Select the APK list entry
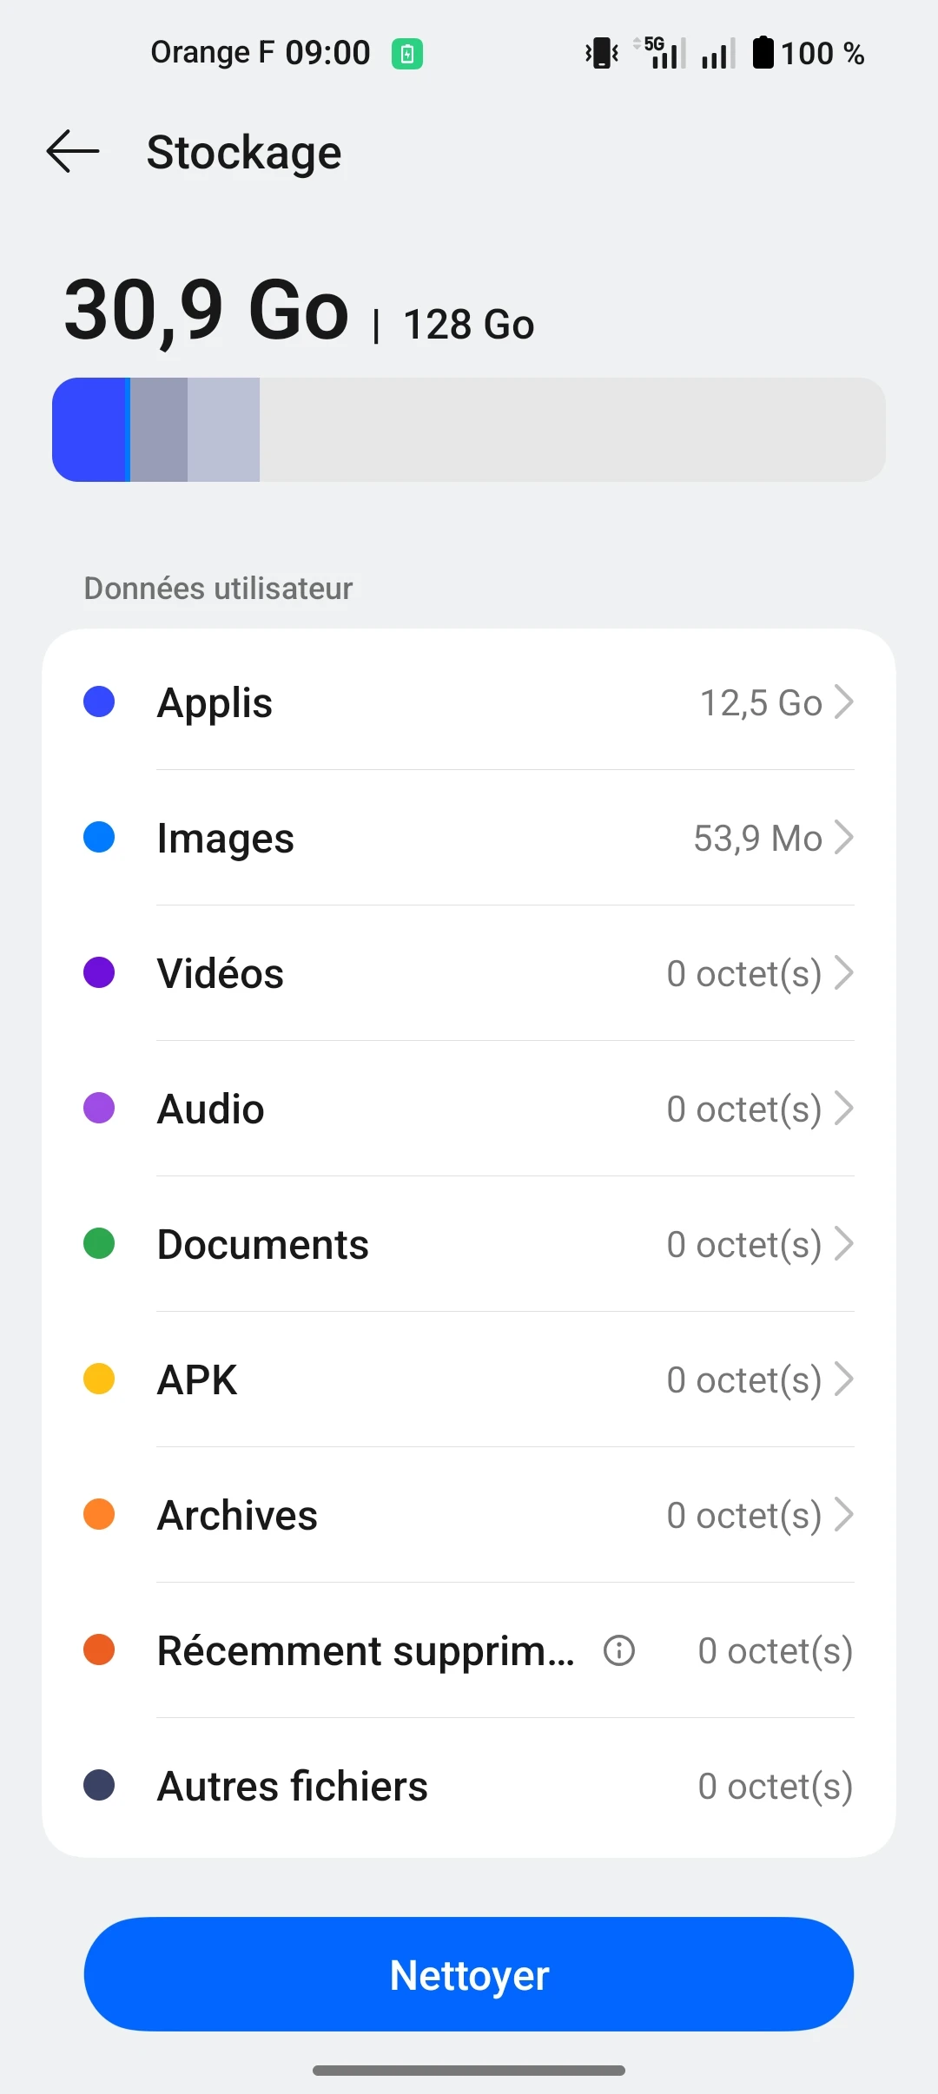The width and height of the screenshot is (938, 2094). tap(469, 1380)
